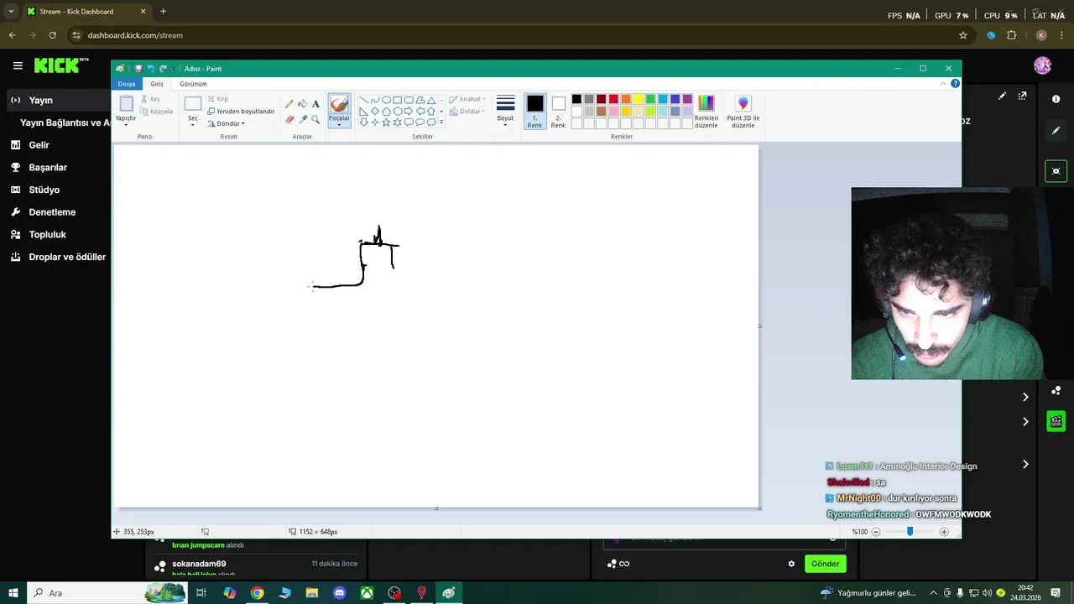Open Paint help question mark icon
This screenshot has height=604, width=1074.
click(x=955, y=84)
